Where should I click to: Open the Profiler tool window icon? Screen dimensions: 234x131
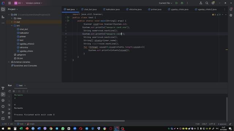tap(3, 100)
